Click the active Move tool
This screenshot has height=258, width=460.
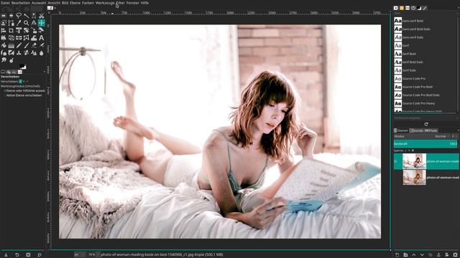coord(42,23)
